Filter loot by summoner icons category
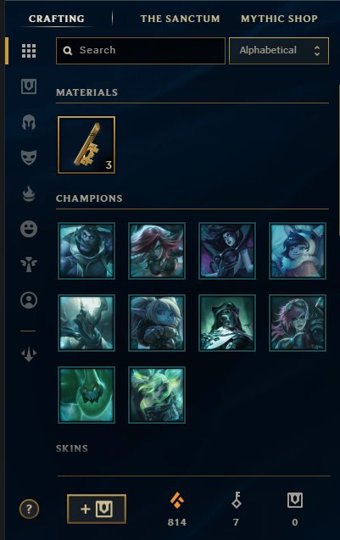The image size is (340, 540). (29, 300)
